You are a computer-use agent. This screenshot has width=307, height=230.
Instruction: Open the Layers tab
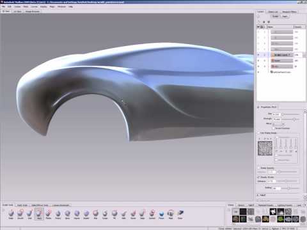(260, 11)
